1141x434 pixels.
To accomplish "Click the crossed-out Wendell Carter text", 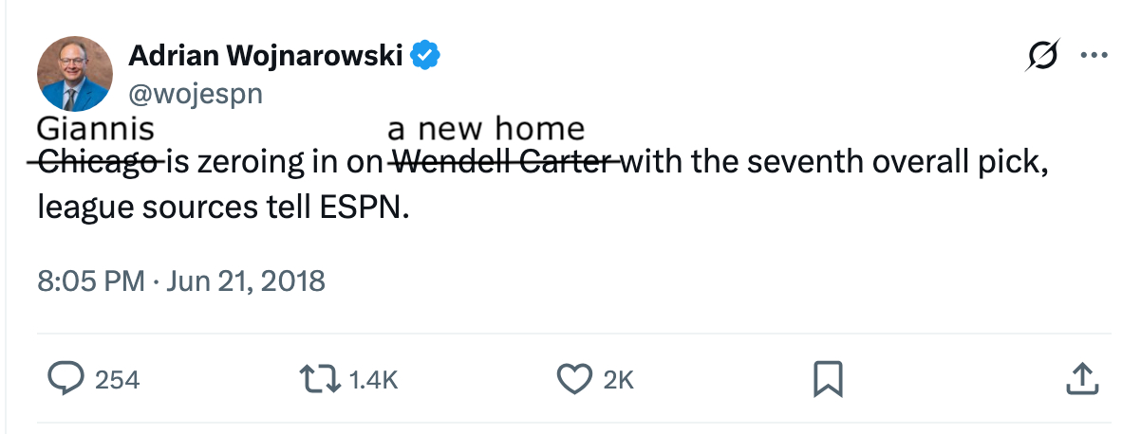I will click(x=502, y=164).
